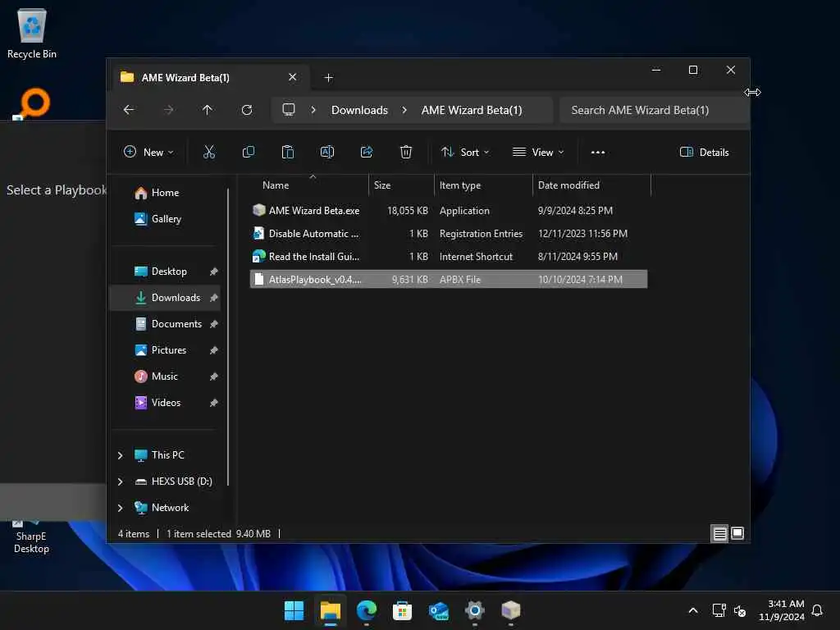The width and height of the screenshot is (840, 630).
Task: Open Microsoft Store from taskbar
Action: point(402,610)
